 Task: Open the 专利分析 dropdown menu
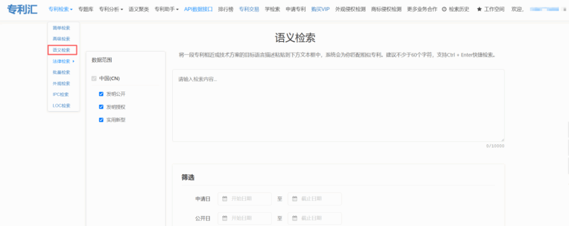point(111,9)
